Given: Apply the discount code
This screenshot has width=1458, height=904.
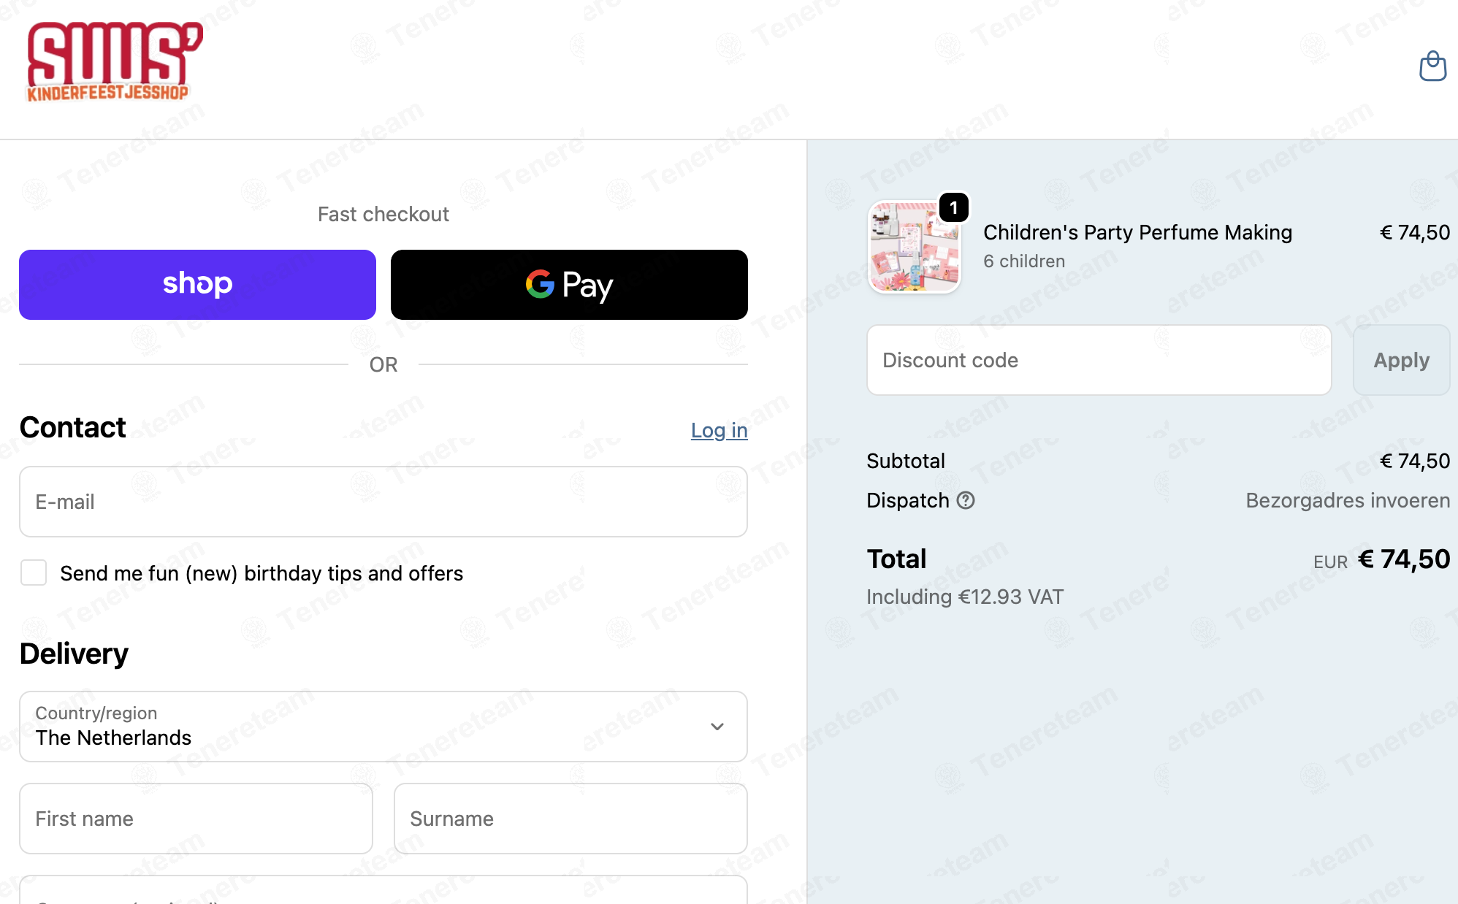Looking at the screenshot, I should click(1401, 360).
